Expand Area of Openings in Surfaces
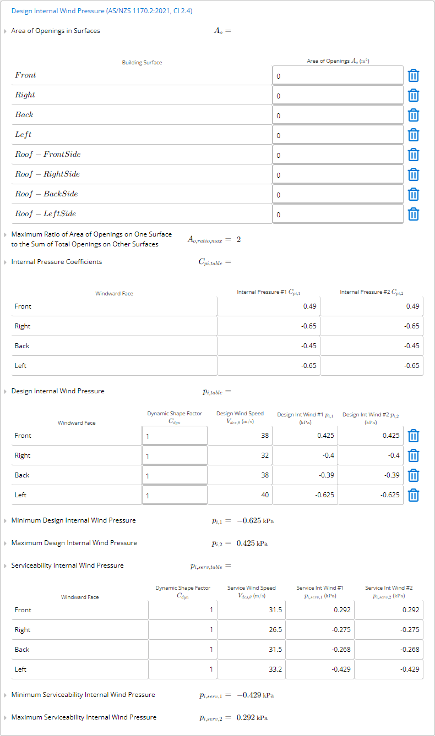The width and height of the screenshot is (435, 736). point(6,31)
